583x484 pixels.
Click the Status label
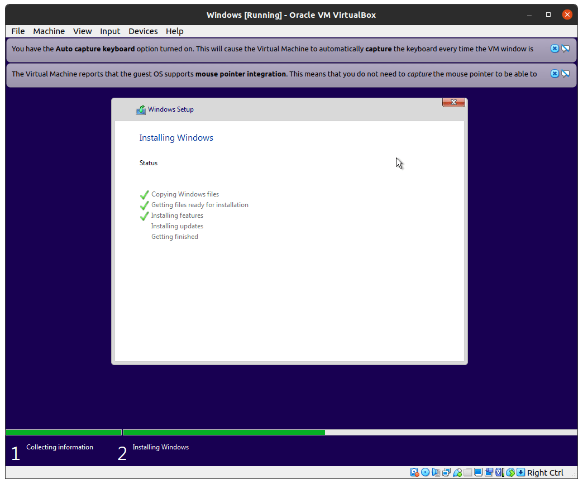click(x=149, y=163)
